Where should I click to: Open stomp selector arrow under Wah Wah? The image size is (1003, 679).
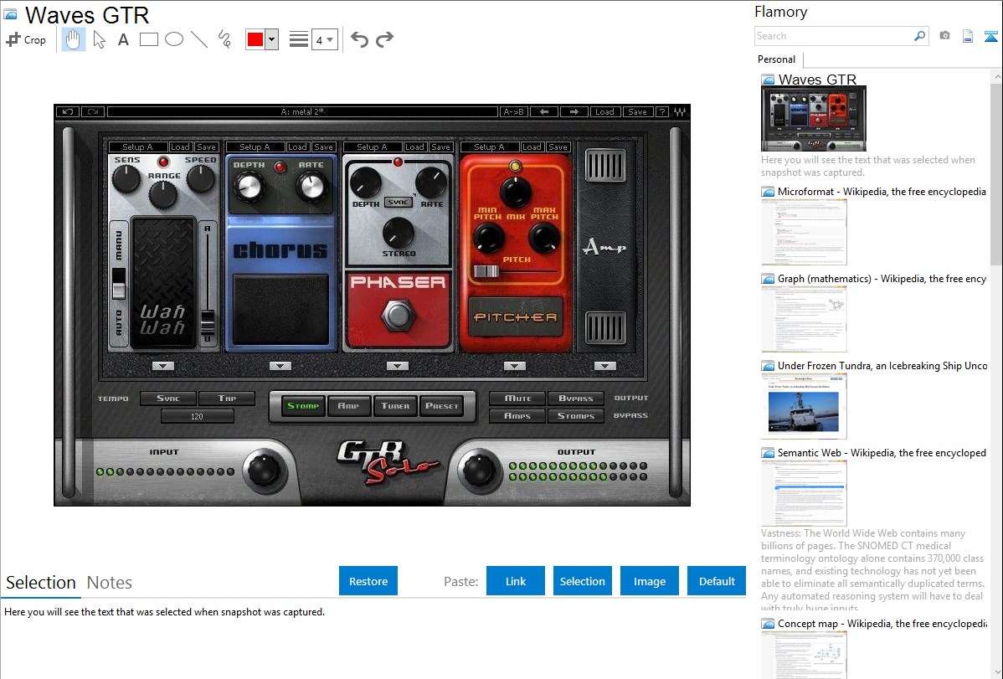coord(163,366)
